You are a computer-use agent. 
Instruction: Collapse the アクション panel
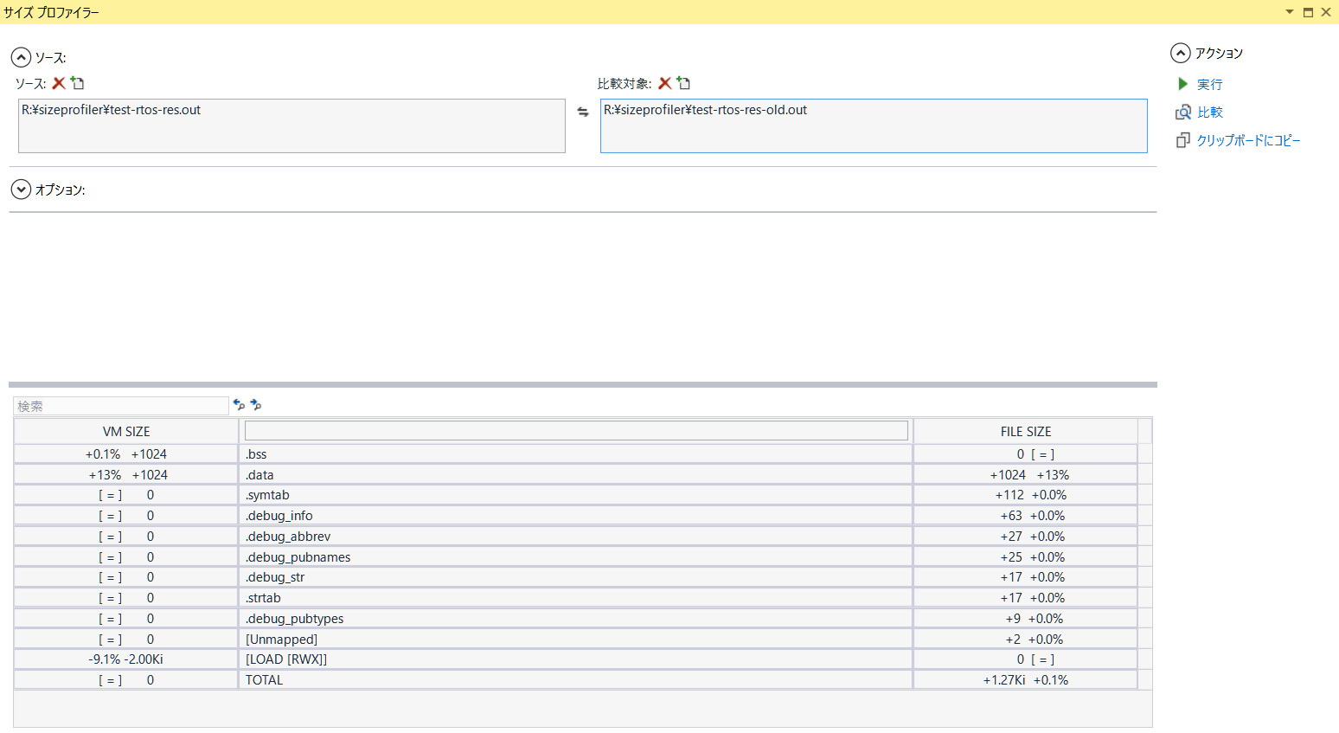click(1180, 53)
